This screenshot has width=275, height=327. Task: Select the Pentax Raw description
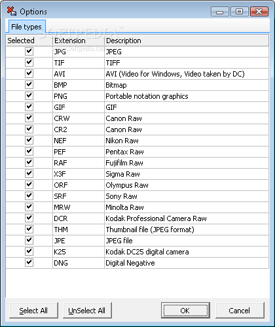click(124, 152)
